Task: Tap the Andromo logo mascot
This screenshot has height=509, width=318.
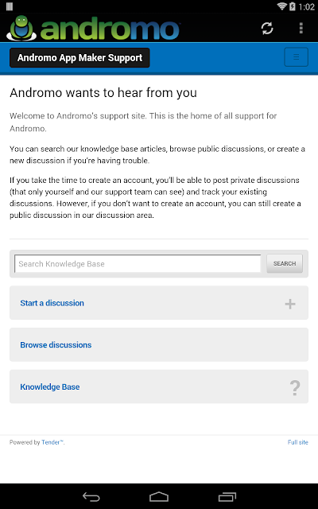Action: (x=21, y=28)
